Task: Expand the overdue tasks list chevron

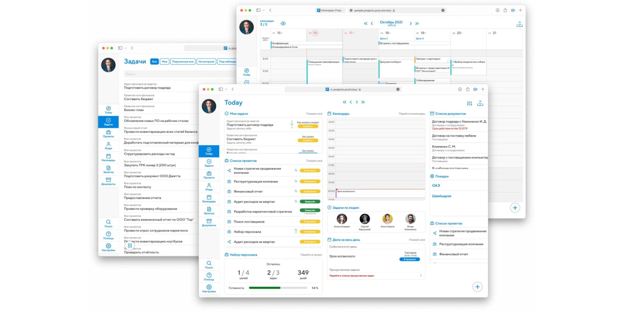Action: click(x=421, y=276)
